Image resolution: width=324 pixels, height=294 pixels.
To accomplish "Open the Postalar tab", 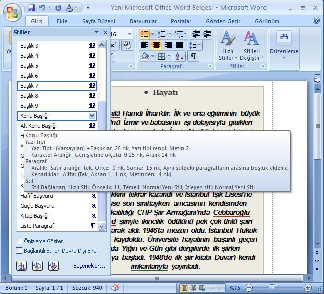I will (x=181, y=21).
